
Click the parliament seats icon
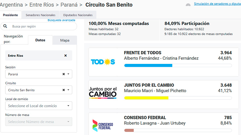pos(188,5)
